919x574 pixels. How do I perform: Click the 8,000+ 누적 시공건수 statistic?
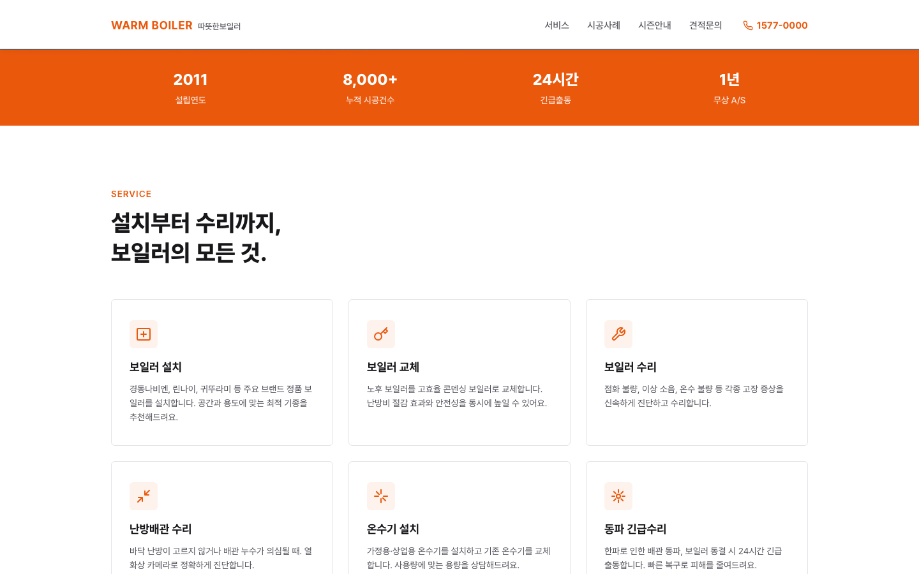(x=370, y=88)
